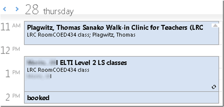Viewport: 224px width, 107px height.
Task: Select the 11 AM time label
Action: coord(6,26)
